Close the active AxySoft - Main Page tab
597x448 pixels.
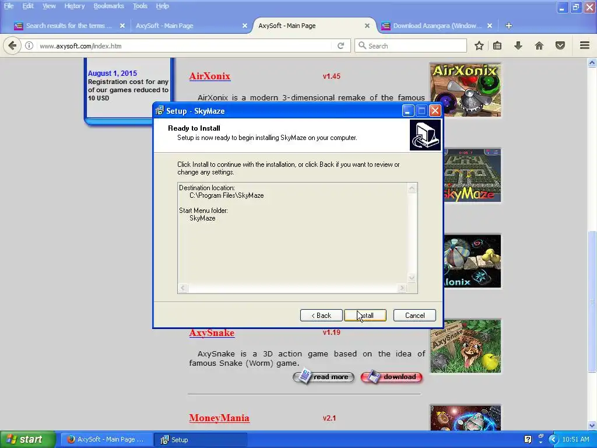click(367, 26)
